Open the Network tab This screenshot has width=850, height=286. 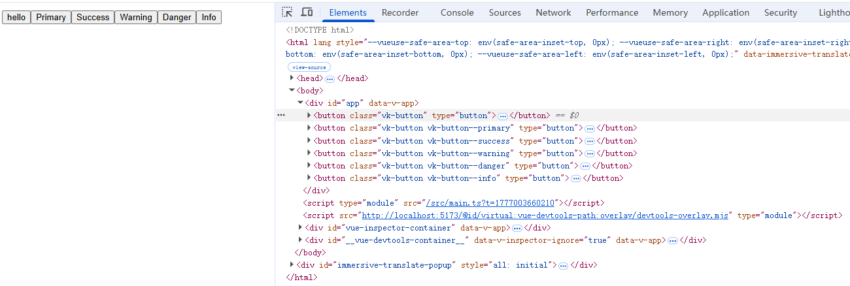pos(553,12)
